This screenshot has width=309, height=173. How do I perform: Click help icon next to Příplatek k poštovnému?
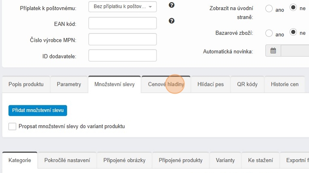171,5
